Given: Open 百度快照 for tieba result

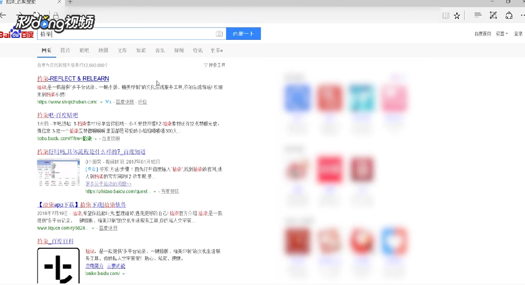Looking at the screenshot, I should pyautogui.click(x=111, y=139).
